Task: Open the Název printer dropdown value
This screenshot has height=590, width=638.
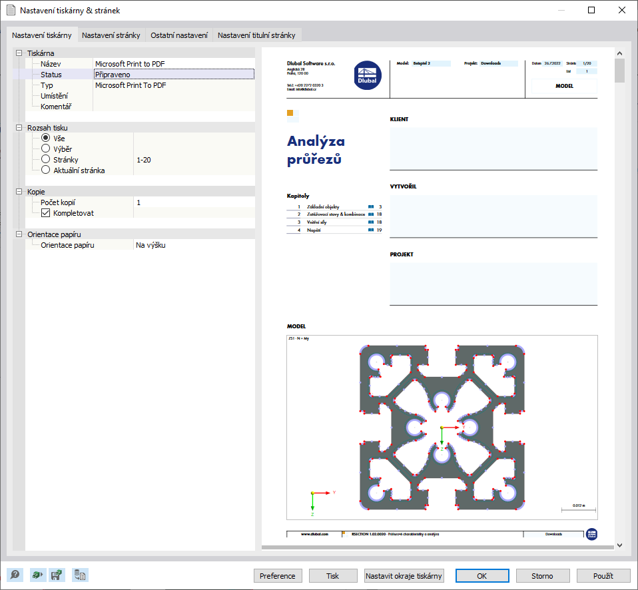Action: tap(174, 64)
